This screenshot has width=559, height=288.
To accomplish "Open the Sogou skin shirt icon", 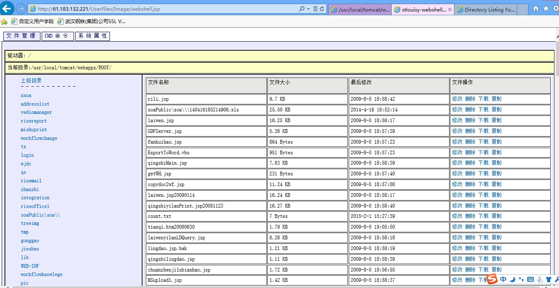I will [549, 279].
